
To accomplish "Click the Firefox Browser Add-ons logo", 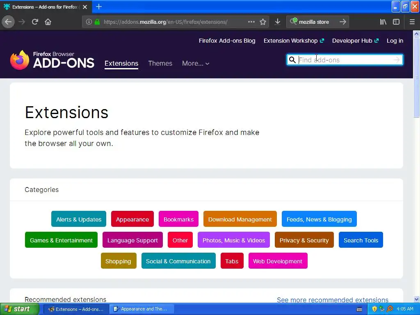I will tap(52, 60).
